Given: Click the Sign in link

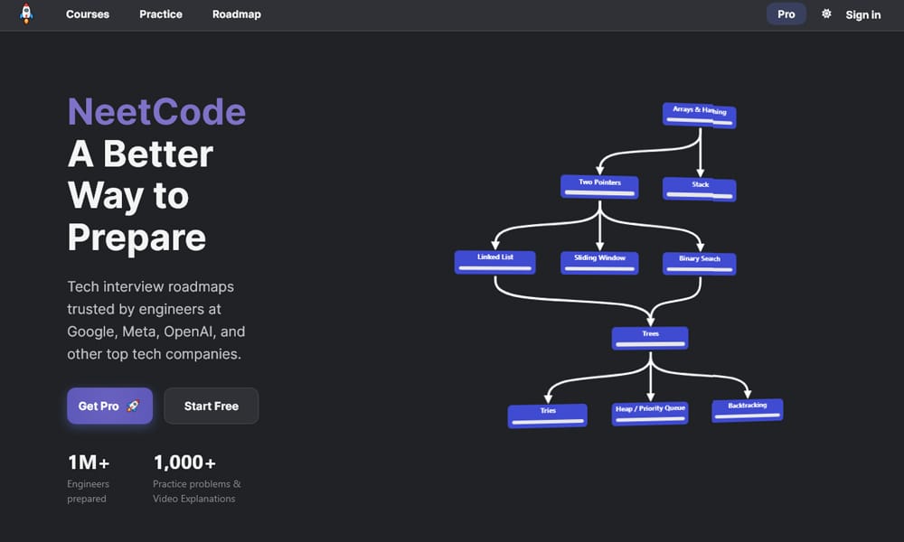Looking at the screenshot, I should 863,15.
